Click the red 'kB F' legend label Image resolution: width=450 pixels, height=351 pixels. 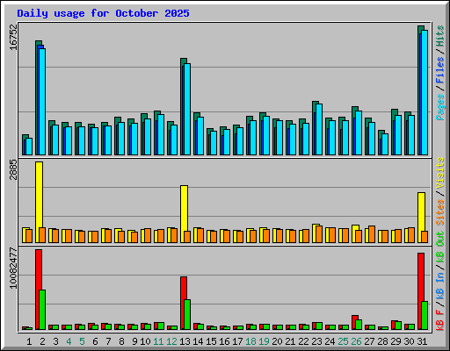[440, 320]
